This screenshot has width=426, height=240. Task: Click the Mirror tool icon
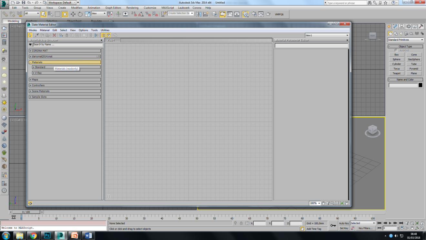click(199, 14)
